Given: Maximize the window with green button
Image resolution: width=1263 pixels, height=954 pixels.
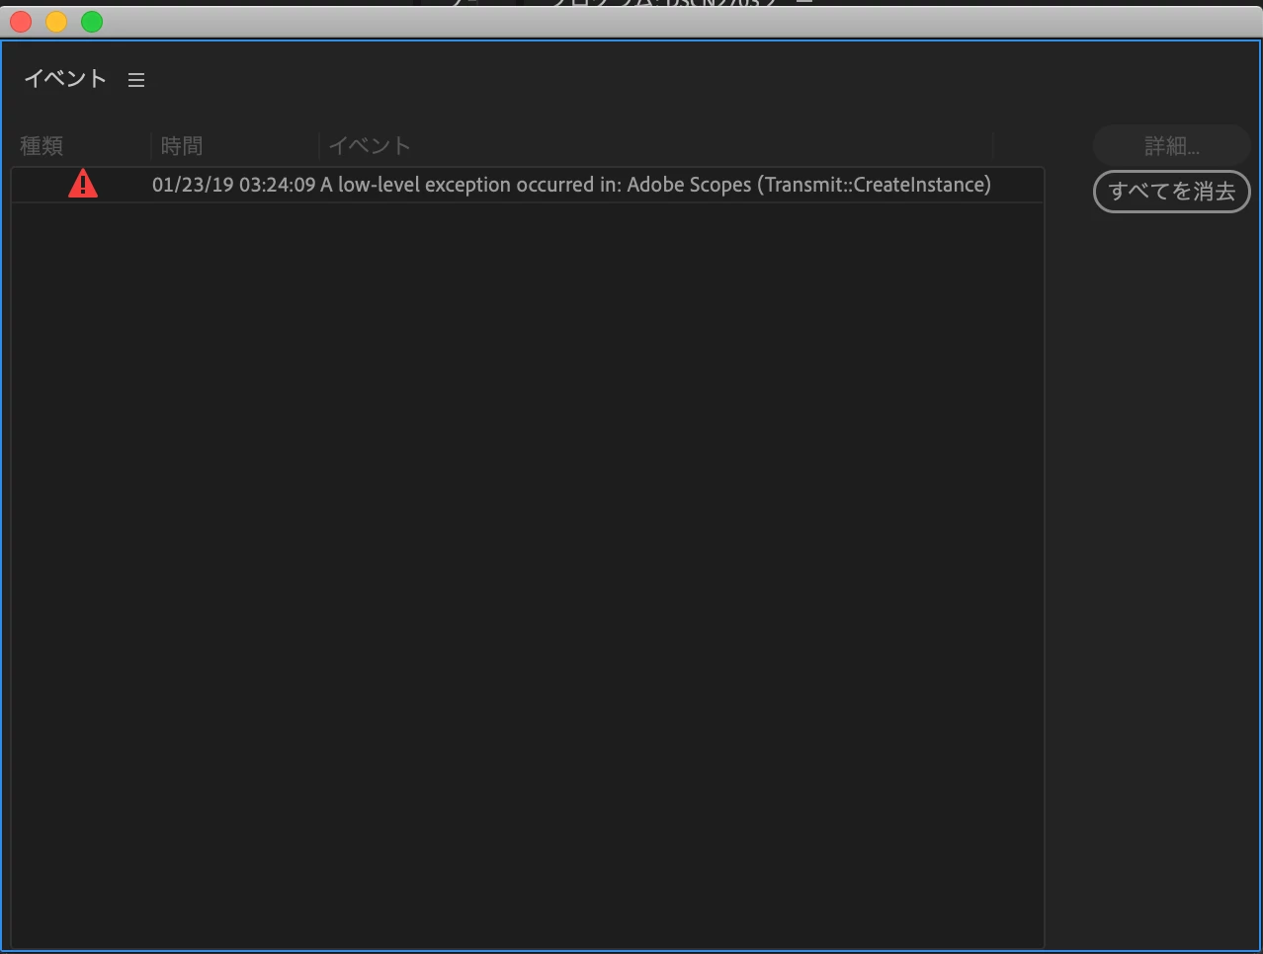Looking at the screenshot, I should (x=92, y=22).
